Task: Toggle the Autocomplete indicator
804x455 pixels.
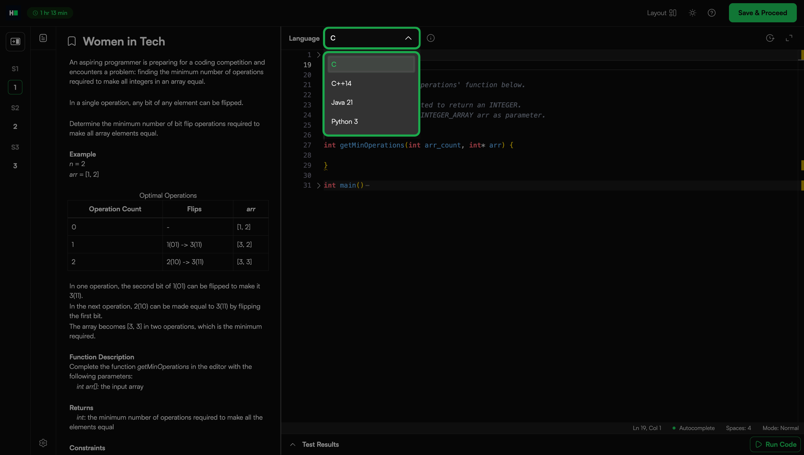Action: tap(694, 428)
